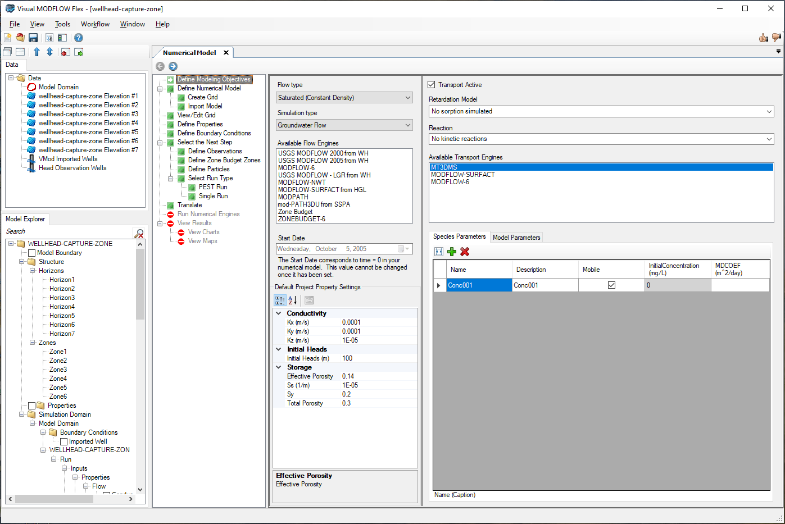Click the blue up arrow navigation icon
The image size is (785, 524).
(37, 52)
